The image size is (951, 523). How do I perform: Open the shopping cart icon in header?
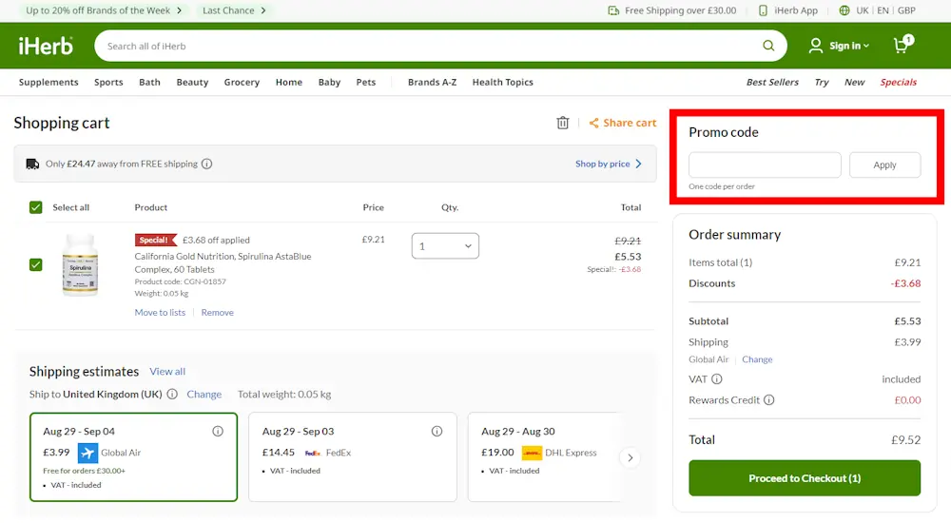[x=902, y=45]
